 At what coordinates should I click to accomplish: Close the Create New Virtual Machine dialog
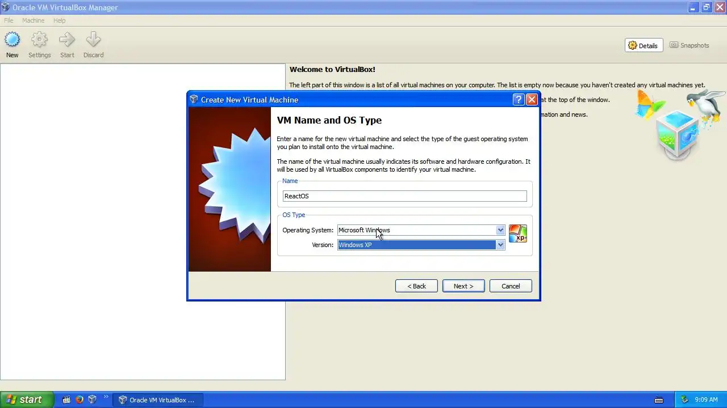[532, 100]
